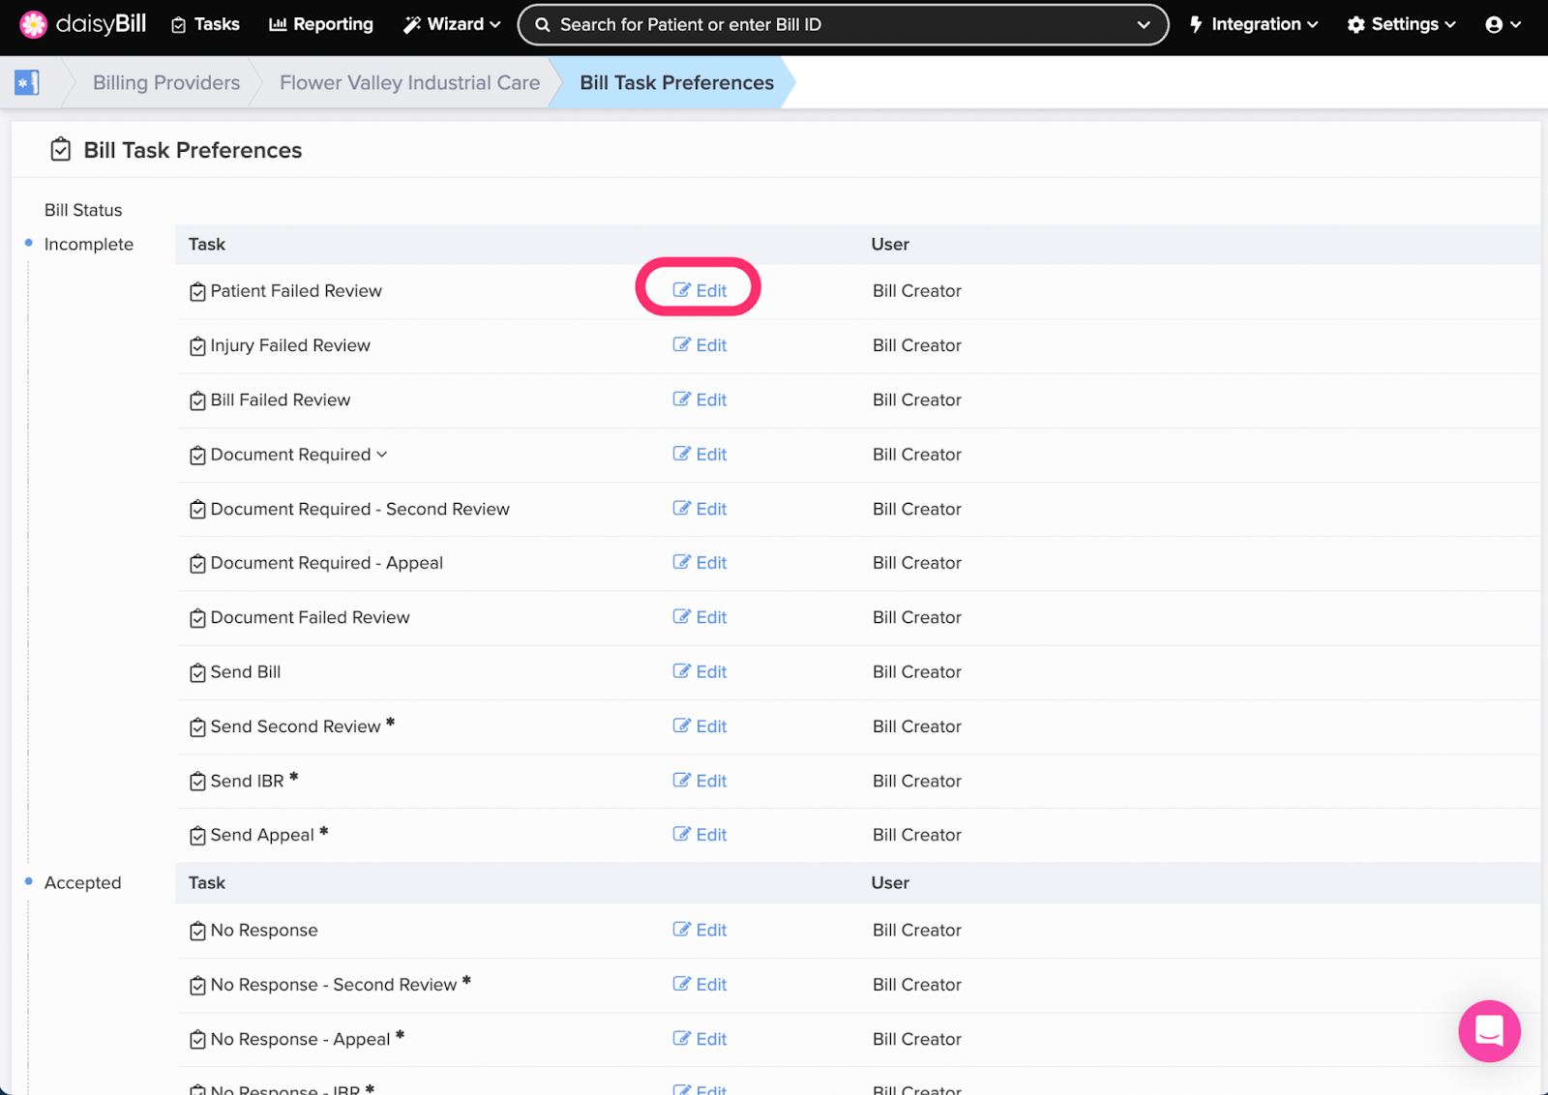Open Settings via the gear icon
Screen dimensions: 1548x1095
click(1354, 23)
